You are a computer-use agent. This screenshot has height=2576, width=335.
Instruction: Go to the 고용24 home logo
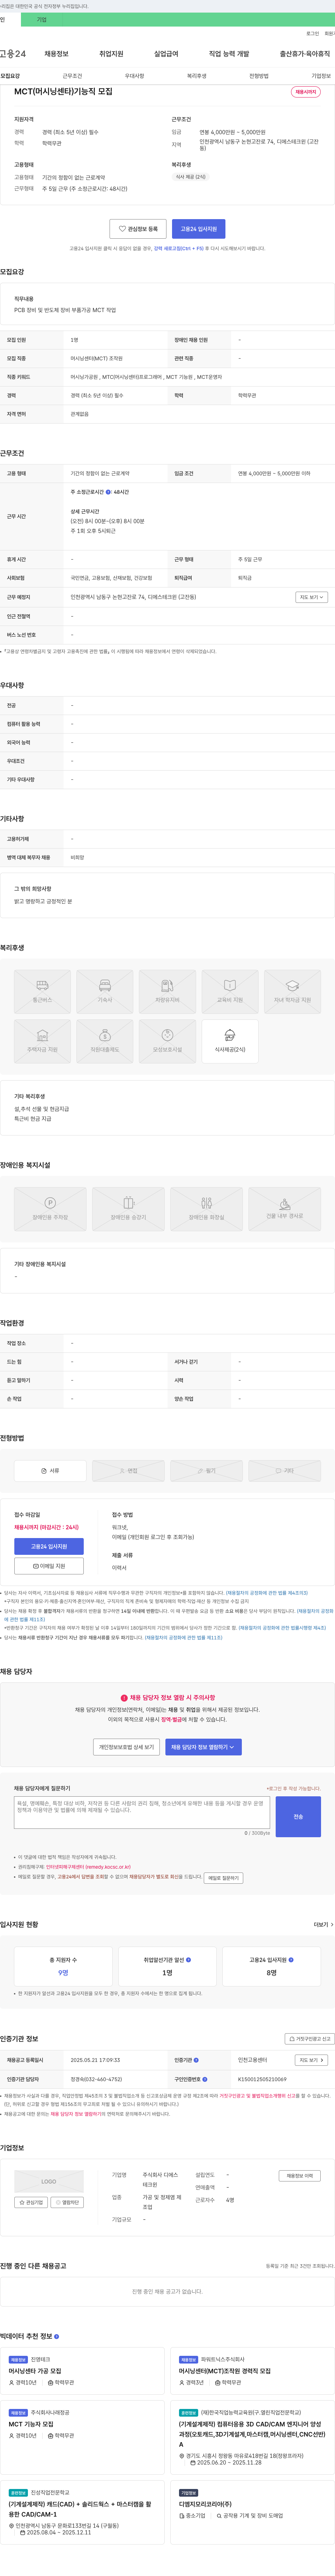tap(13, 54)
